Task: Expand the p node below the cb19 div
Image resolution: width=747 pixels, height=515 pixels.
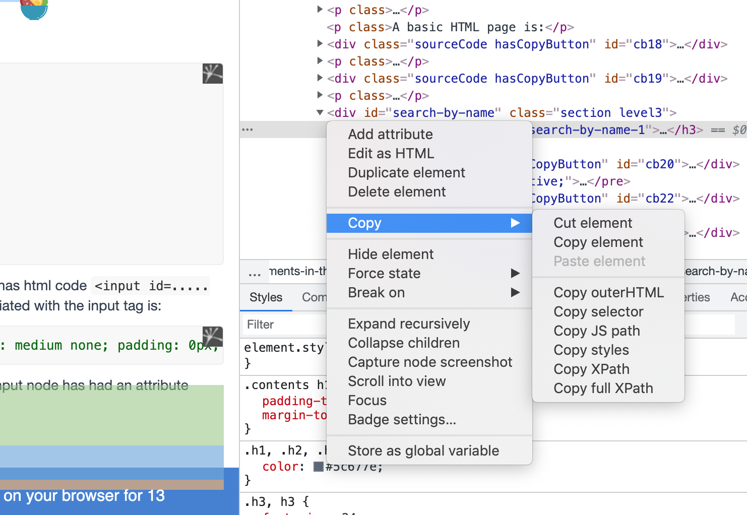Action: 320,95
